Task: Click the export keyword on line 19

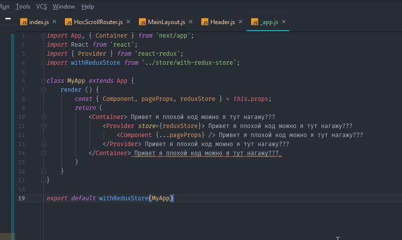Action: (57, 198)
